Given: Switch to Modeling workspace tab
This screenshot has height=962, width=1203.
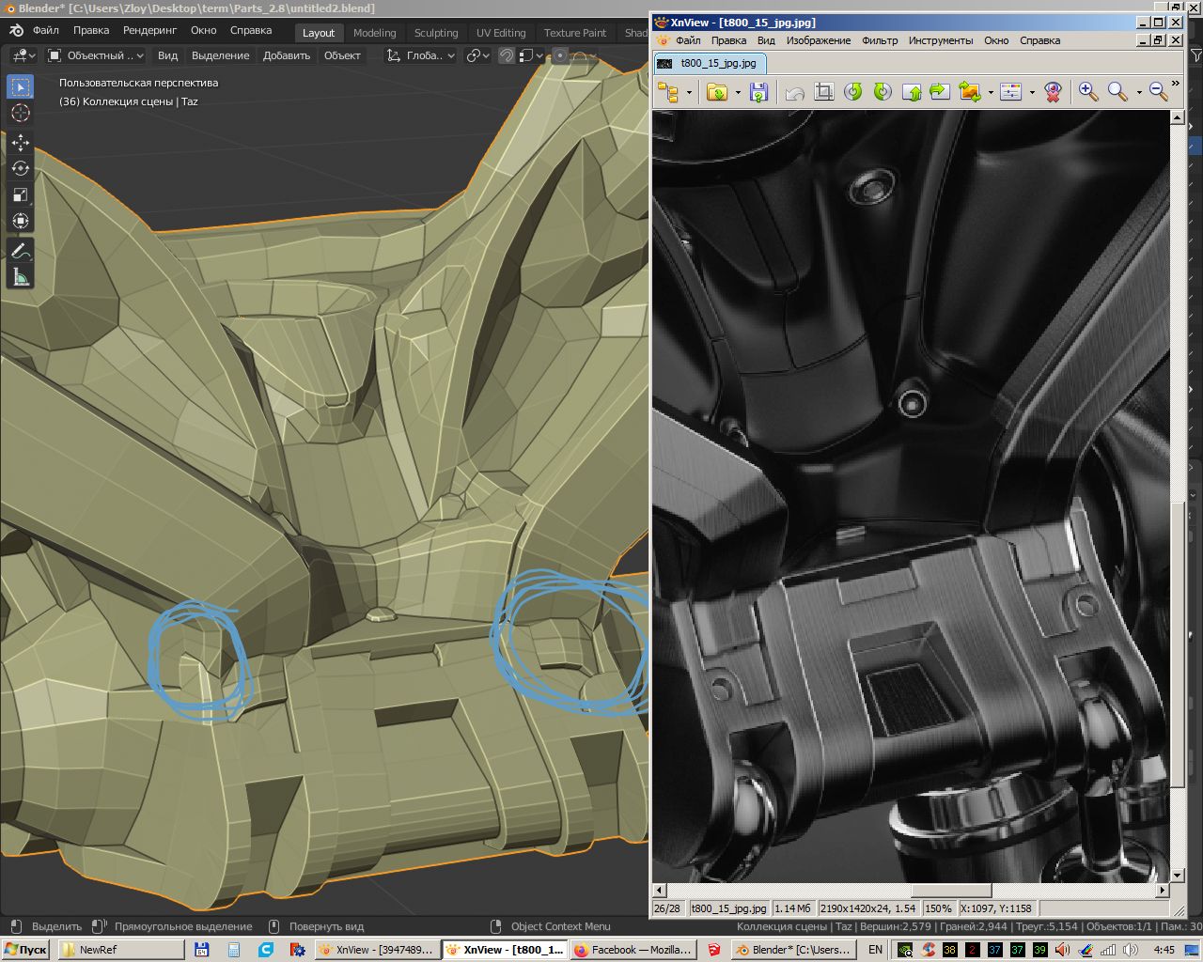Looking at the screenshot, I should 374,33.
